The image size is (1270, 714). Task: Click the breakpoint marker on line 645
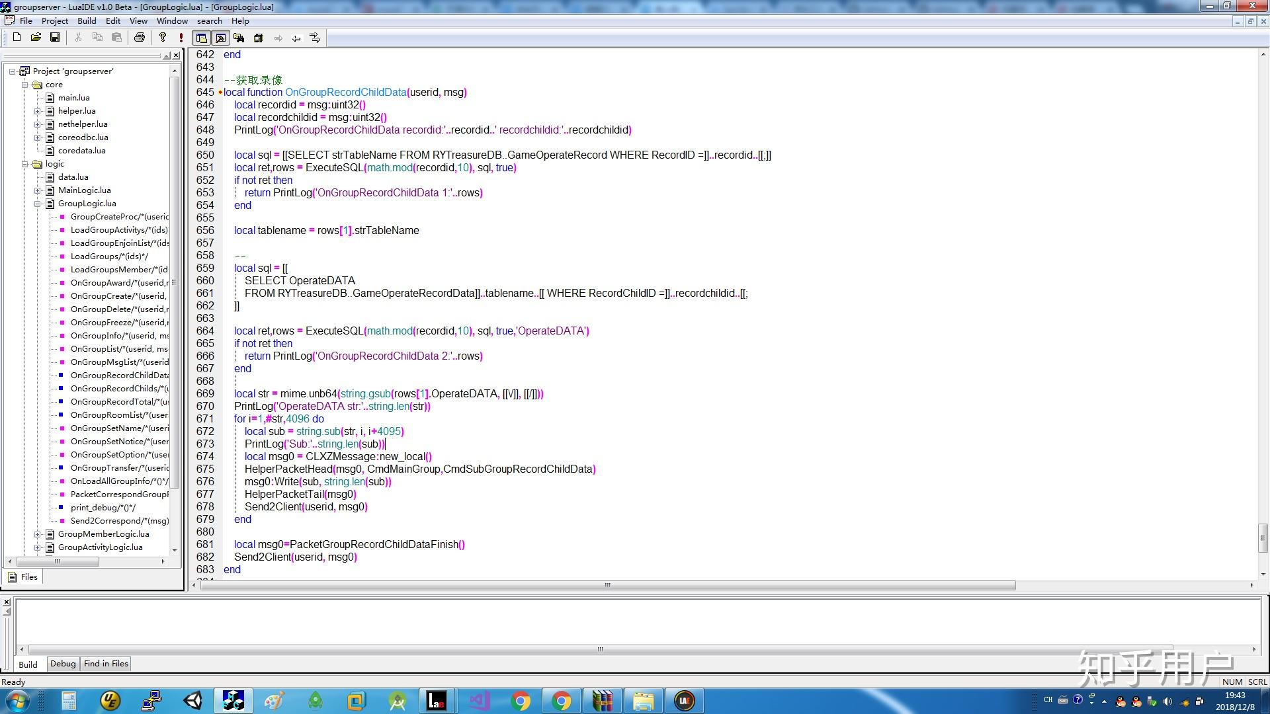click(220, 93)
